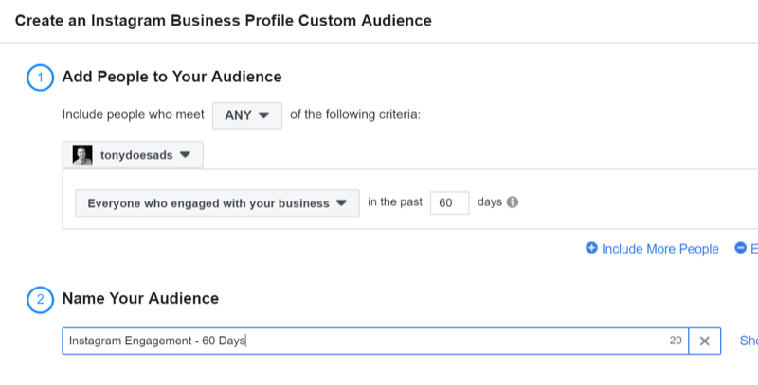Click the 60 days number field

pyautogui.click(x=449, y=203)
